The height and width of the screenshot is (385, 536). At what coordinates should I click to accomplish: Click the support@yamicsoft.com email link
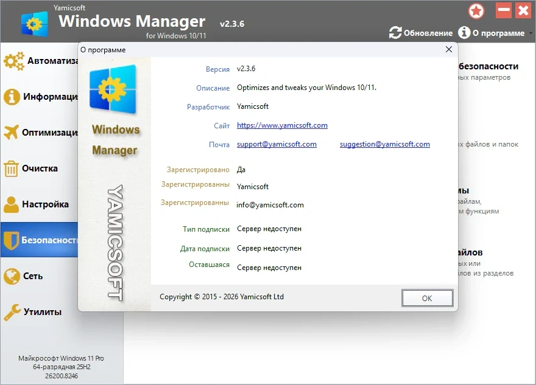click(x=277, y=144)
